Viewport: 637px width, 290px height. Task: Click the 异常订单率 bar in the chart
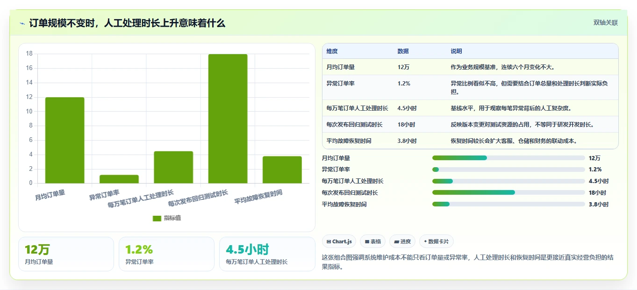pyautogui.click(x=119, y=179)
